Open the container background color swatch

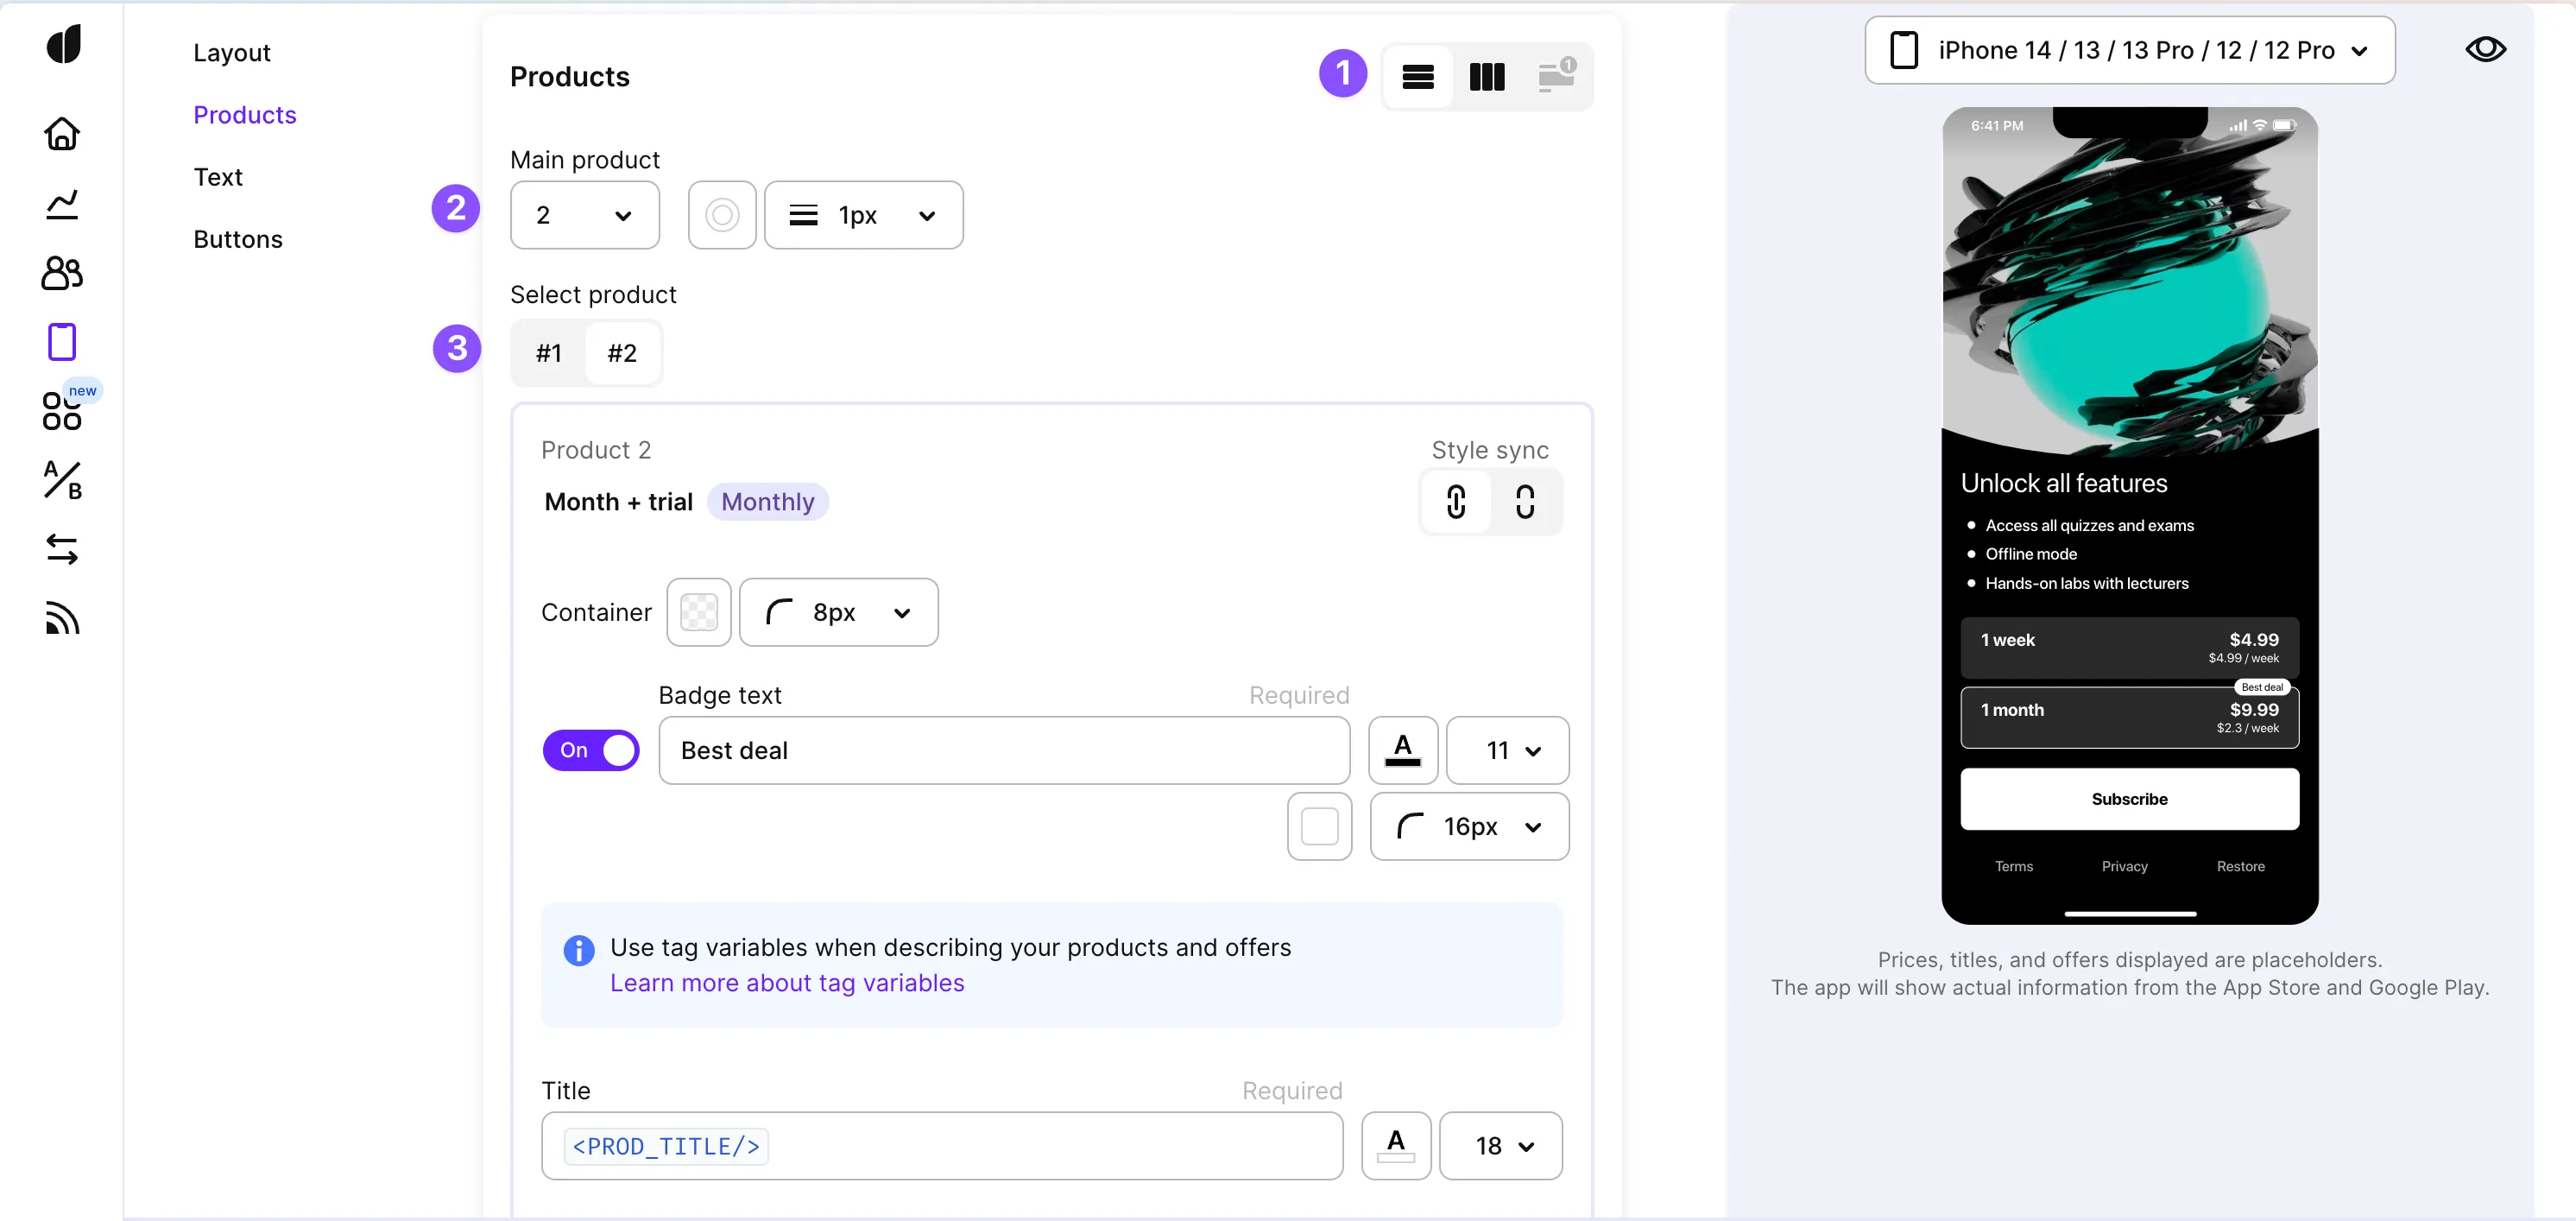pos(699,612)
